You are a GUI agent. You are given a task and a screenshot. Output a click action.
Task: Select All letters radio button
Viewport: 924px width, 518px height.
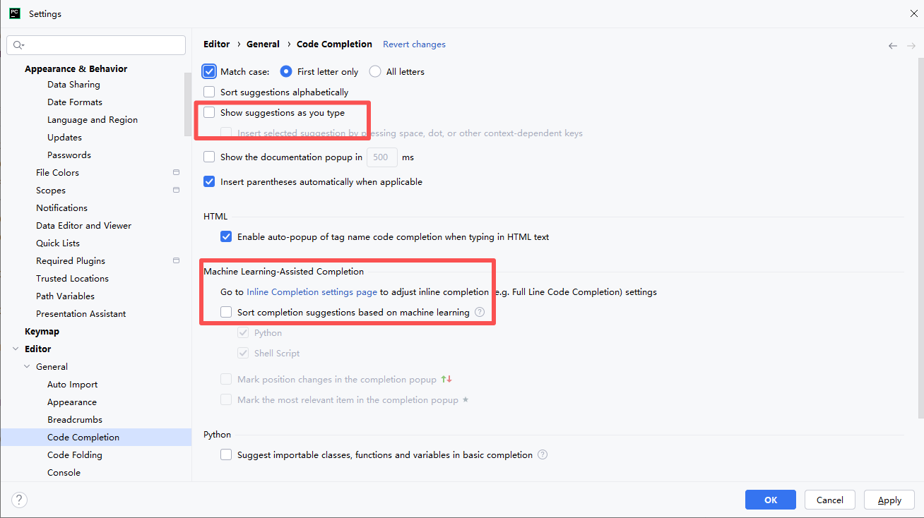(375, 71)
